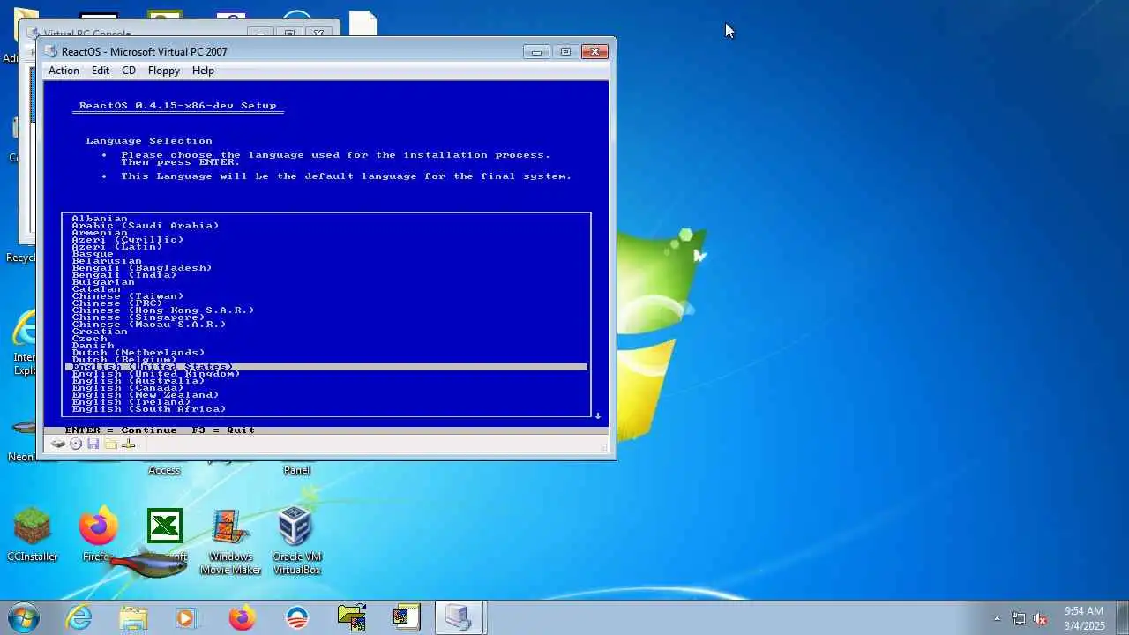Open the ReactOS window system menu icon

tap(51, 52)
